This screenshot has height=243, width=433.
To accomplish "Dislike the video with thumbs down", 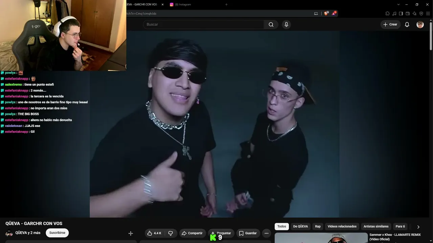I will click(x=170, y=233).
